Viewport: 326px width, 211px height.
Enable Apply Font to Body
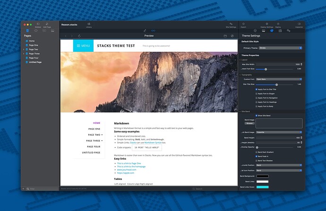click(257, 106)
